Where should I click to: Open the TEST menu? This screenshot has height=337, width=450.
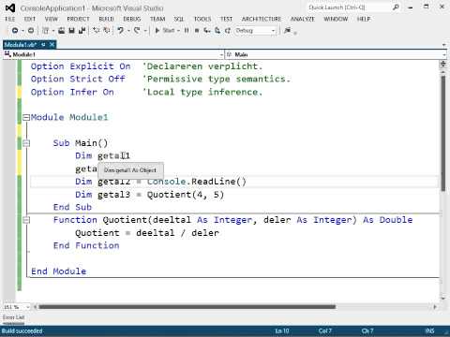226,19
